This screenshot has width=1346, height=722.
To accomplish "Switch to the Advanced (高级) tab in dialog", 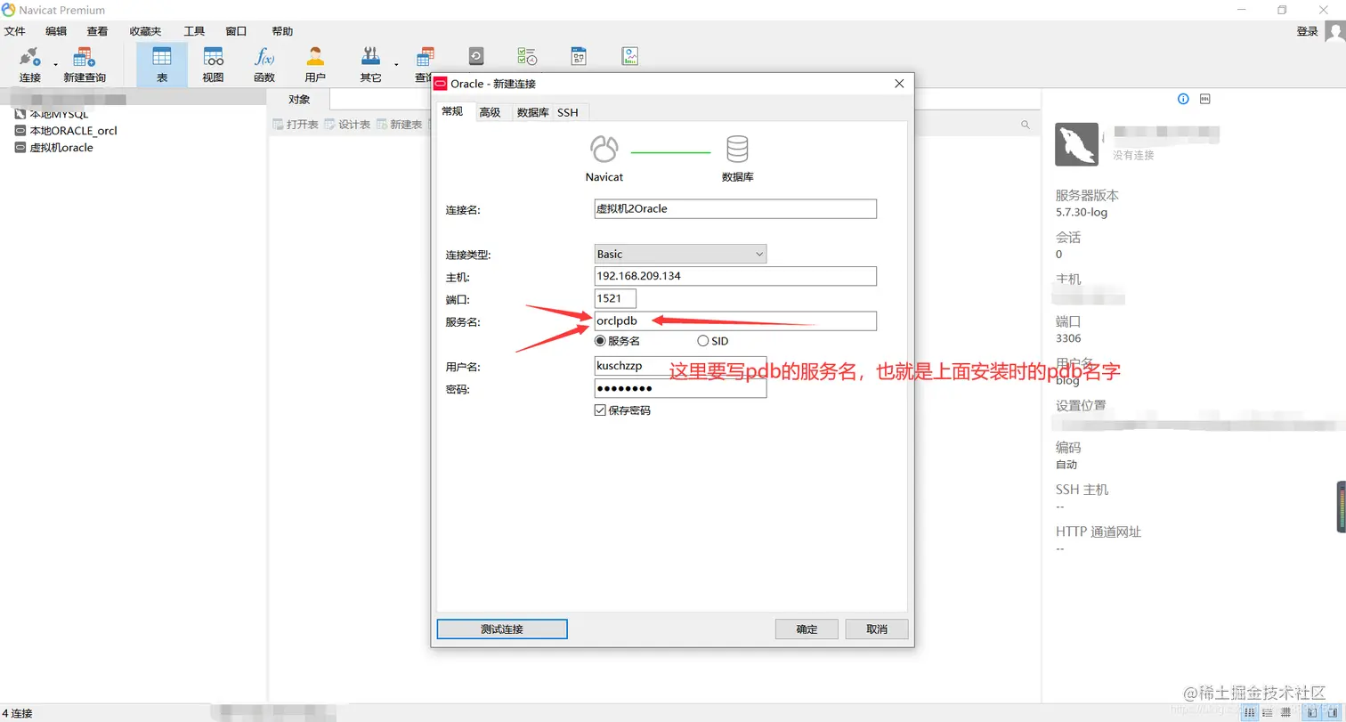I will click(490, 112).
